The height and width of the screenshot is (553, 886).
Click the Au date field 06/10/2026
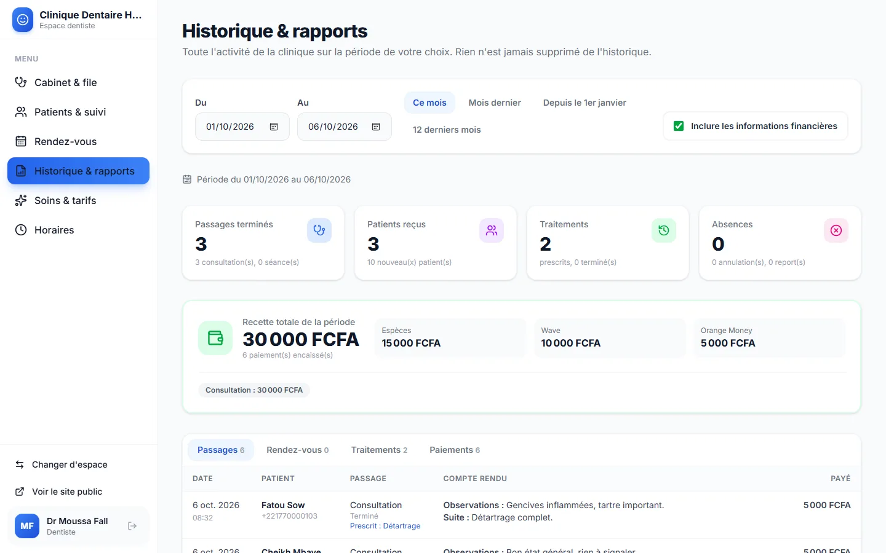pyautogui.click(x=345, y=127)
